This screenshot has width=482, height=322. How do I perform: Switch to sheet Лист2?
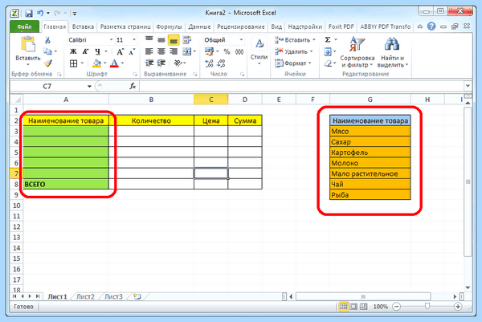pos(85,296)
